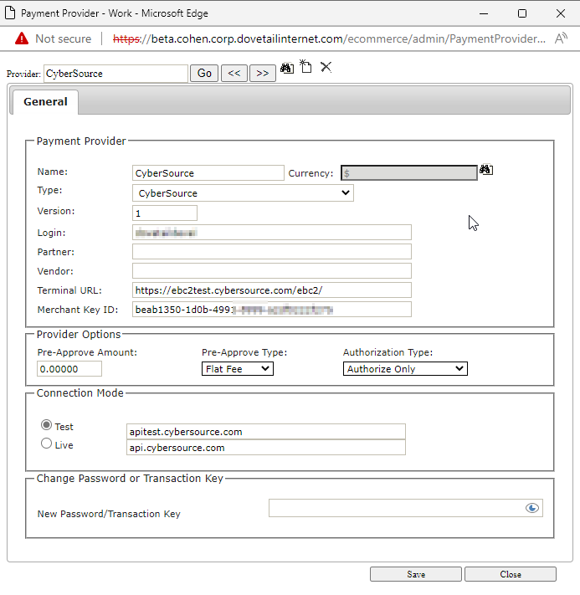This screenshot has width=580, height=595.
Task: Click the Not secure label text
Action: pyautogui.click(x=64, y=38)
